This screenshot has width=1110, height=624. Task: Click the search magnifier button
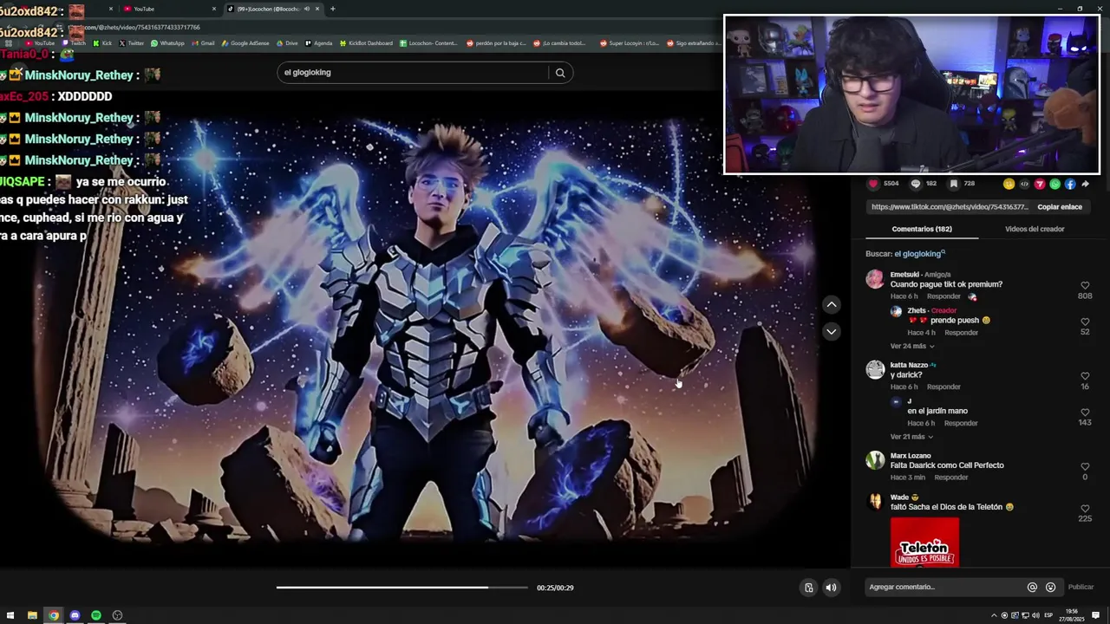click(x=560, y=73)
